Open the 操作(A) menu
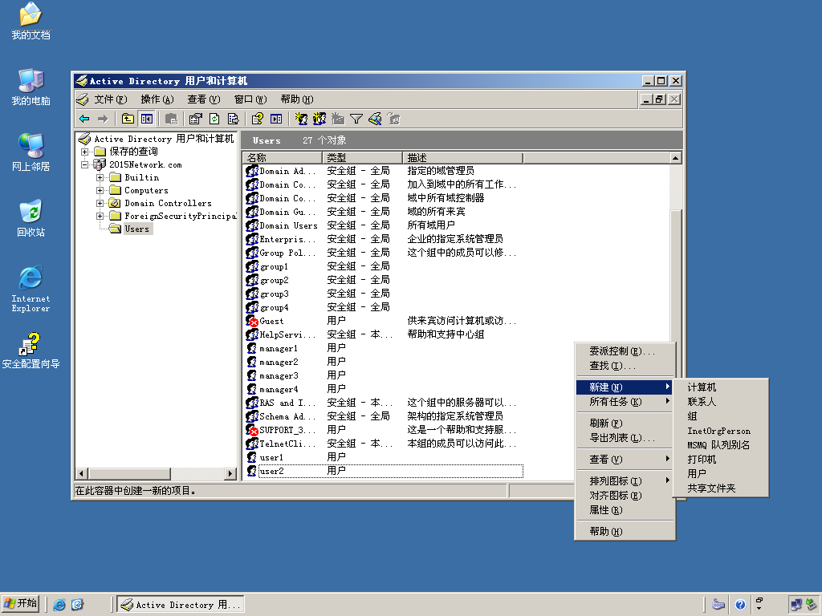Image resolution: width=822 pixels, height=616 pixels. [157, 99]
